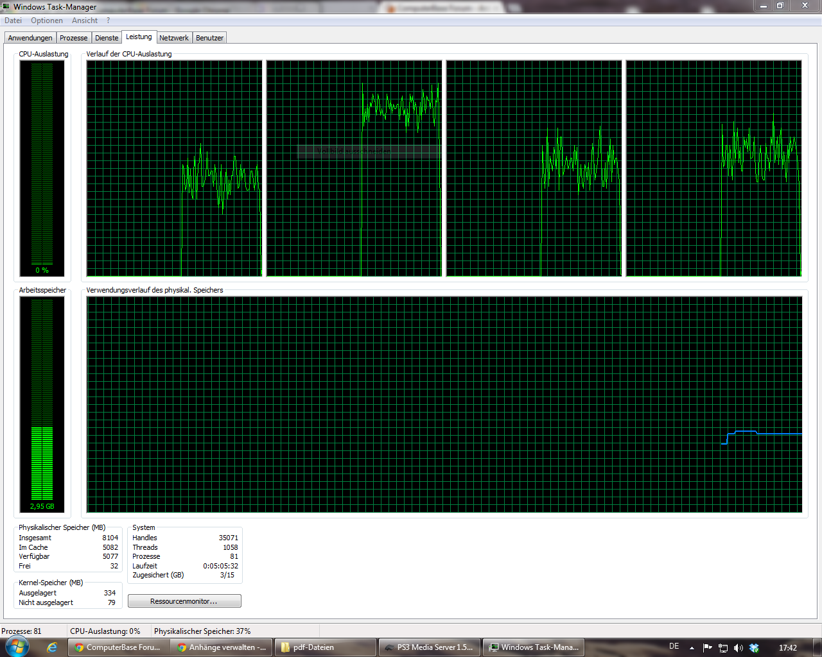Click the Dropbox tray icon
Image resolution: width=822 pixels, height=657 pixels.
(754, 648)
